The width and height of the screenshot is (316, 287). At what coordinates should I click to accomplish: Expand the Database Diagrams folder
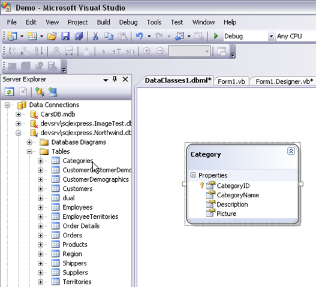click(29, 142)
